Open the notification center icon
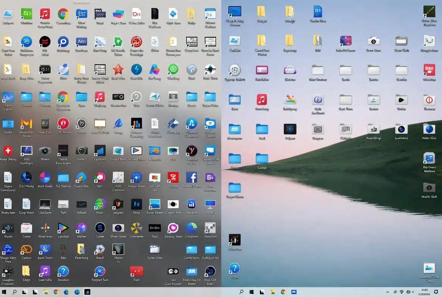442x297 pixels. tap(436, 292)
